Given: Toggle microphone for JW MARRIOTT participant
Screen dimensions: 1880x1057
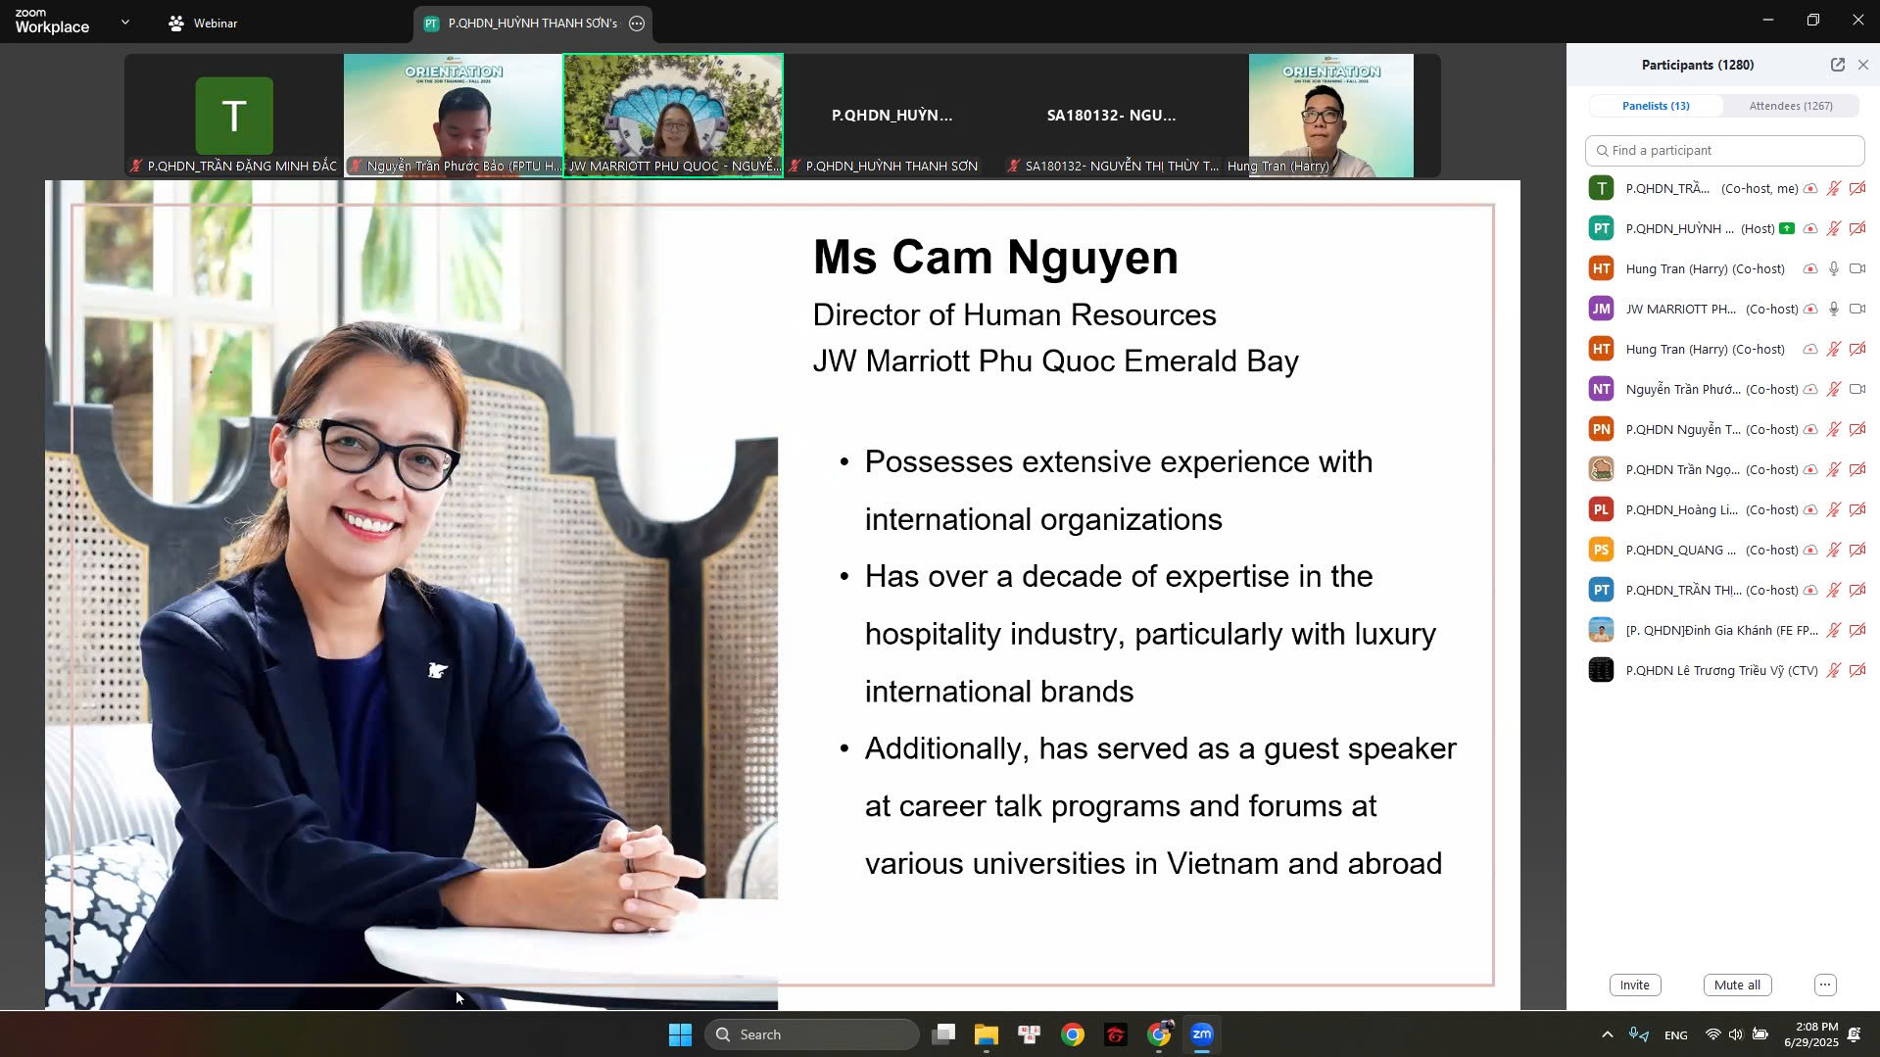Looking at the screenshot, I should tap(1833, 309).
